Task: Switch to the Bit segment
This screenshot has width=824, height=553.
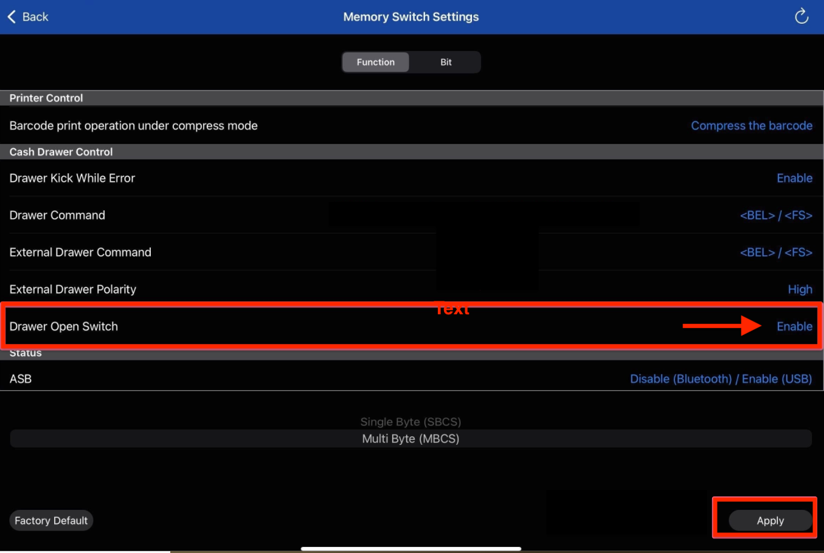Action: click(446, 62)
